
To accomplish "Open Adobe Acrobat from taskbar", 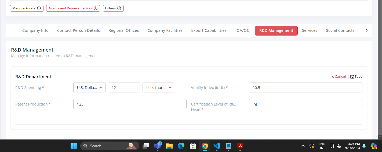I will [240, 146].
